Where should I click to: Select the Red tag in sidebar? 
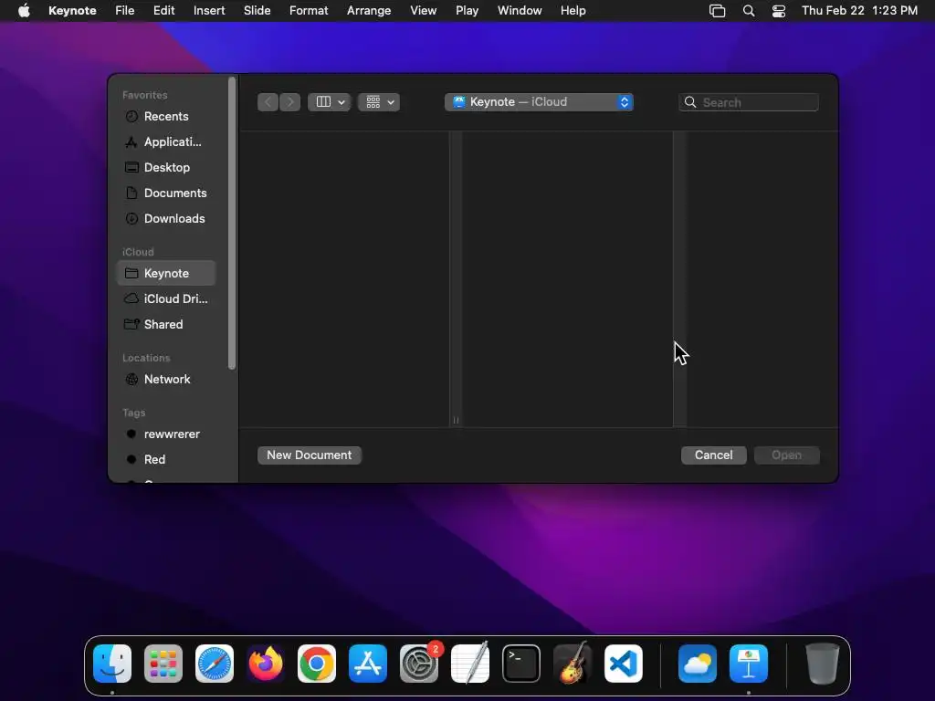coord(166,460)
